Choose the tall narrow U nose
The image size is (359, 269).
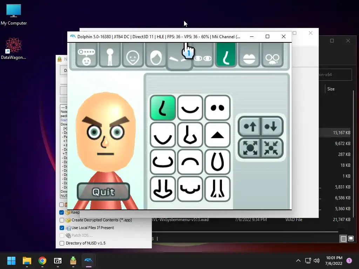[x=217, y=162]
